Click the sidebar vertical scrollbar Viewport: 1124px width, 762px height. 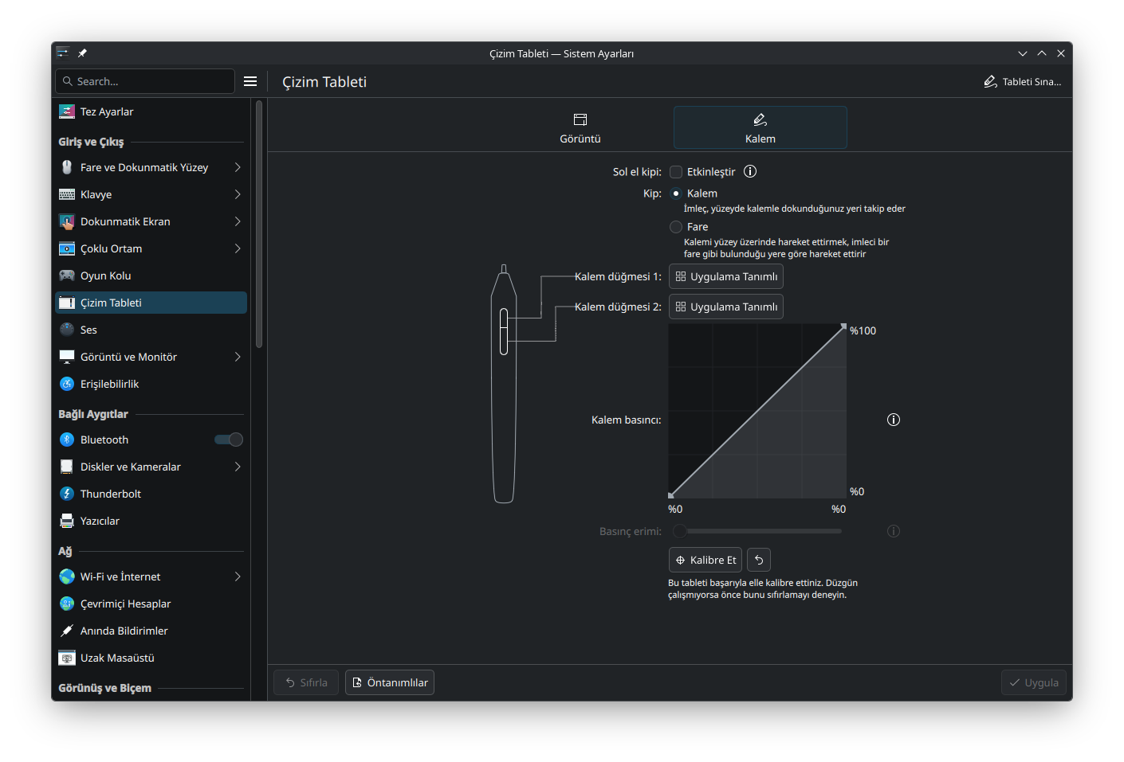click(x=259, y=225)
